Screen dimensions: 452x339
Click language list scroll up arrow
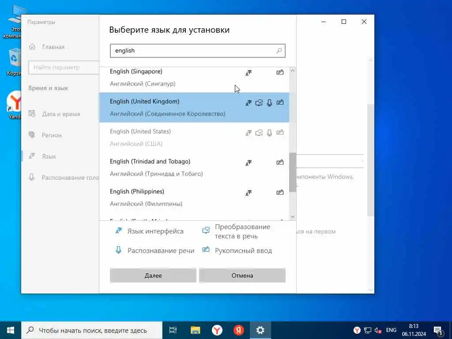point(293,71)
